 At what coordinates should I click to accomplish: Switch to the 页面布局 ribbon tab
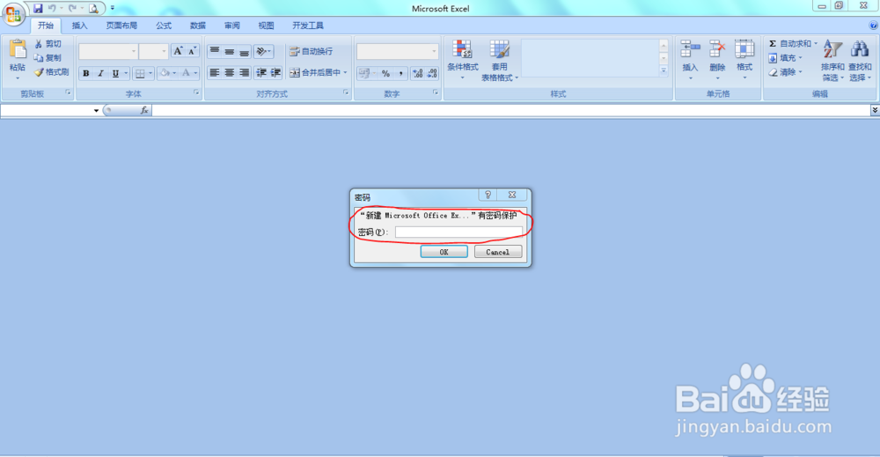click(121, 26)
